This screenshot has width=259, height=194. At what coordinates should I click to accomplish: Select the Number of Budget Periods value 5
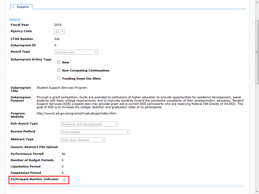pyautogui.click(x=63, y=160)
